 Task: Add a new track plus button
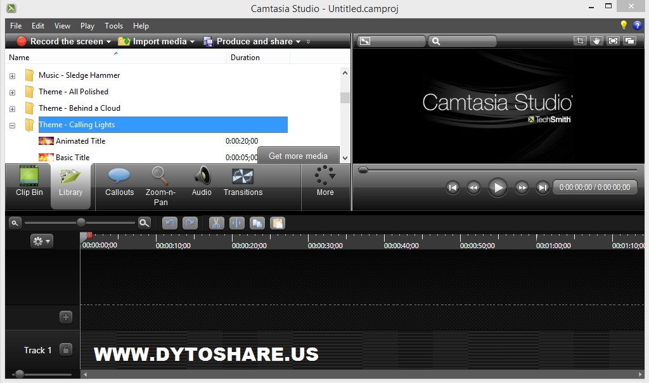coord(66,317)
